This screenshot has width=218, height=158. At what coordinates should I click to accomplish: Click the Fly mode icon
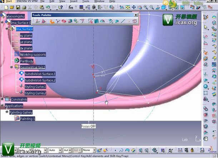122,7
